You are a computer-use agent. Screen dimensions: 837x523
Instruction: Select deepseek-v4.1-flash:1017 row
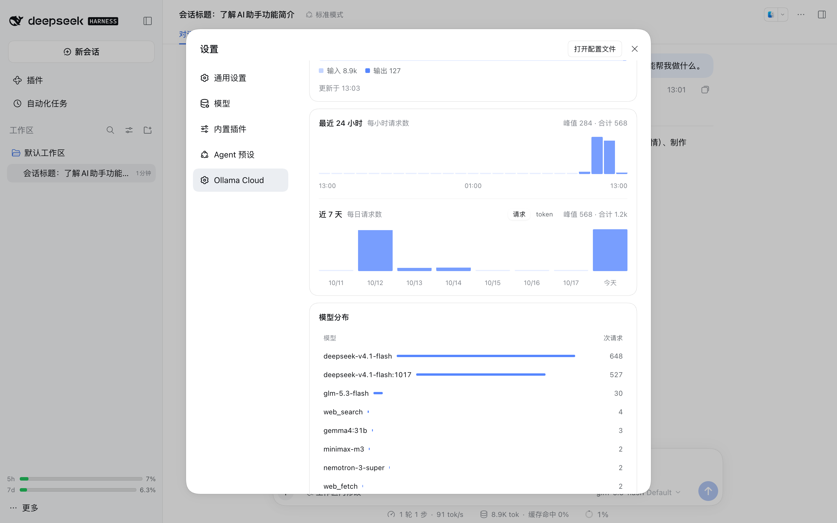(x=473, y=375)
